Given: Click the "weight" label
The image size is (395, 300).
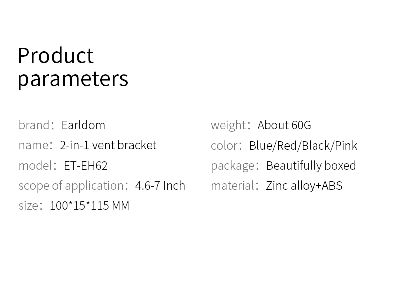Looking at the screenshot, I should pyautogui.click(x=228, y=125).
